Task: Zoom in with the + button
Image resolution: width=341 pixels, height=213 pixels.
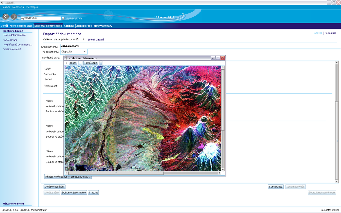Action: [80, 63]
